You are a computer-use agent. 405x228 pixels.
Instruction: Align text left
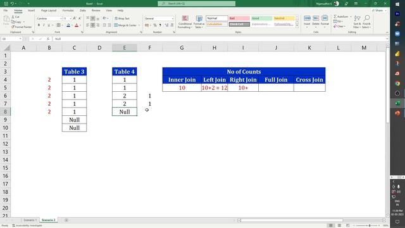[x=88, y=25]
